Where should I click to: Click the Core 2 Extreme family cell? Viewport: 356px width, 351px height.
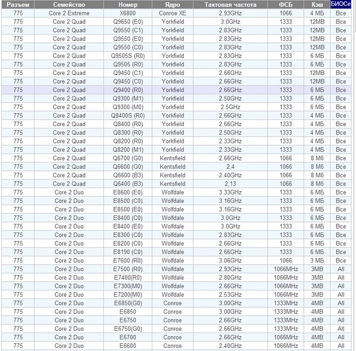69,13
